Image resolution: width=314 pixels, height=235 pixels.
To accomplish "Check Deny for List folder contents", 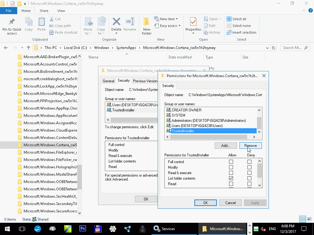I will click(249, 178).
